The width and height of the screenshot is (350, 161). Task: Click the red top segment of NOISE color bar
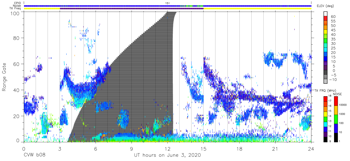[336, 101]
